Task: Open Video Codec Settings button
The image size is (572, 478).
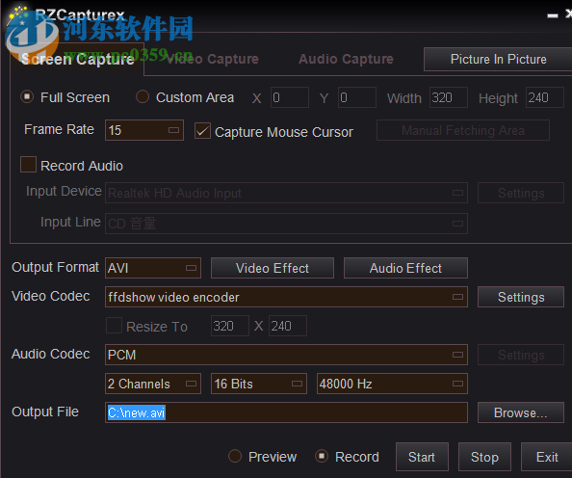Action: (521, 297)
